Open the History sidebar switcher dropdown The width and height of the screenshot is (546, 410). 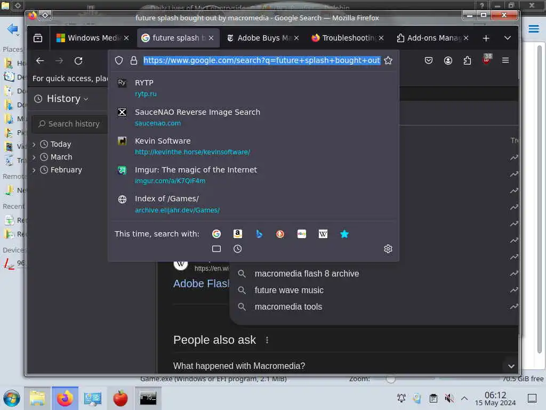(x=61, y=99)
